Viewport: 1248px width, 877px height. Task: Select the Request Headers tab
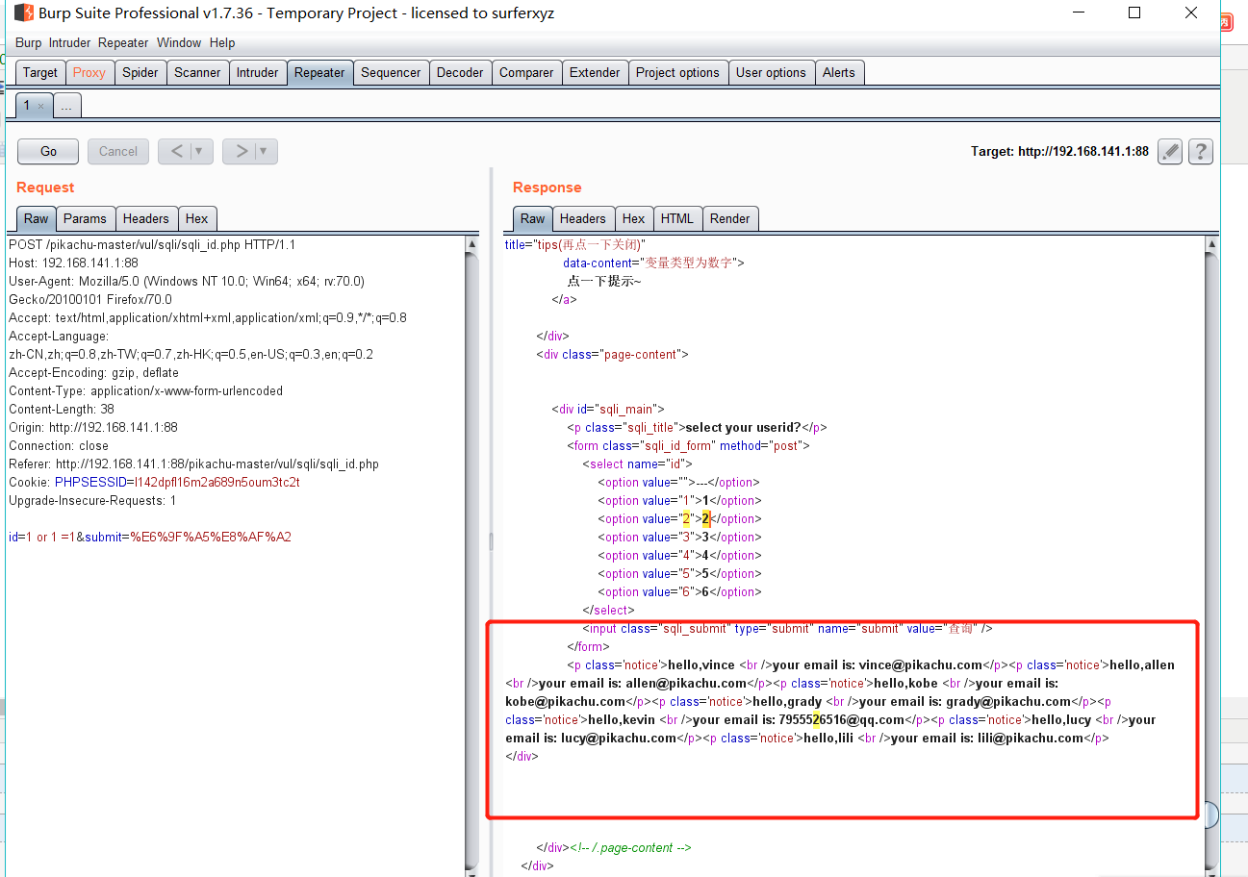[146, 218]
